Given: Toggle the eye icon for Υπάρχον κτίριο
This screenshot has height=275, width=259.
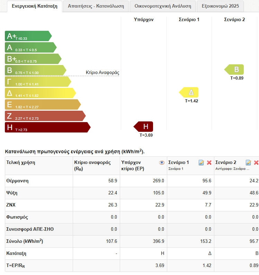Looking at the screenshot, I should pyautogui.click(x=162, y=163).
